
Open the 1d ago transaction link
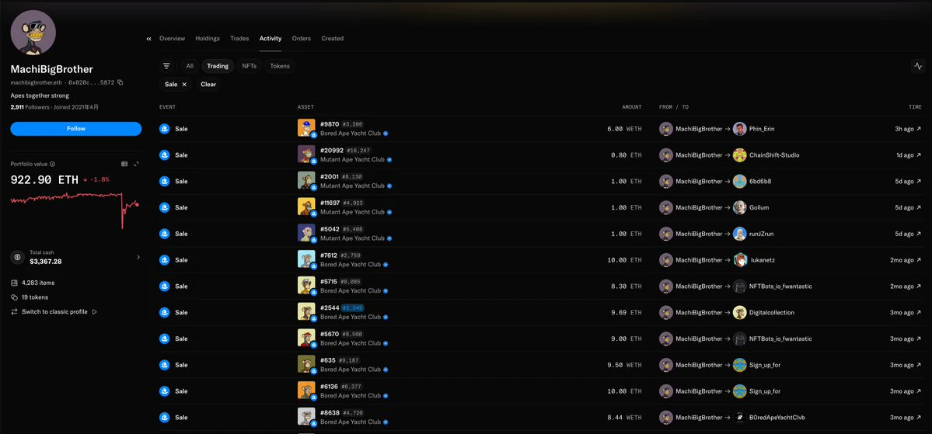point(908,155)
